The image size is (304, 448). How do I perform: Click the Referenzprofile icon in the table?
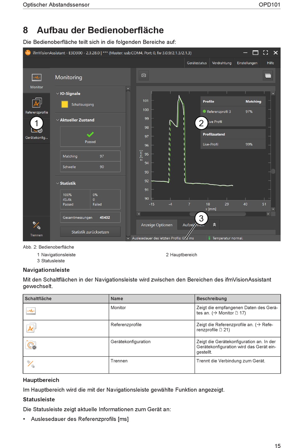tap(31, 328)
